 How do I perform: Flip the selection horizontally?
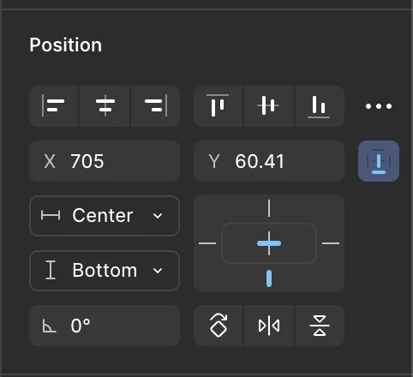[269, 326]
